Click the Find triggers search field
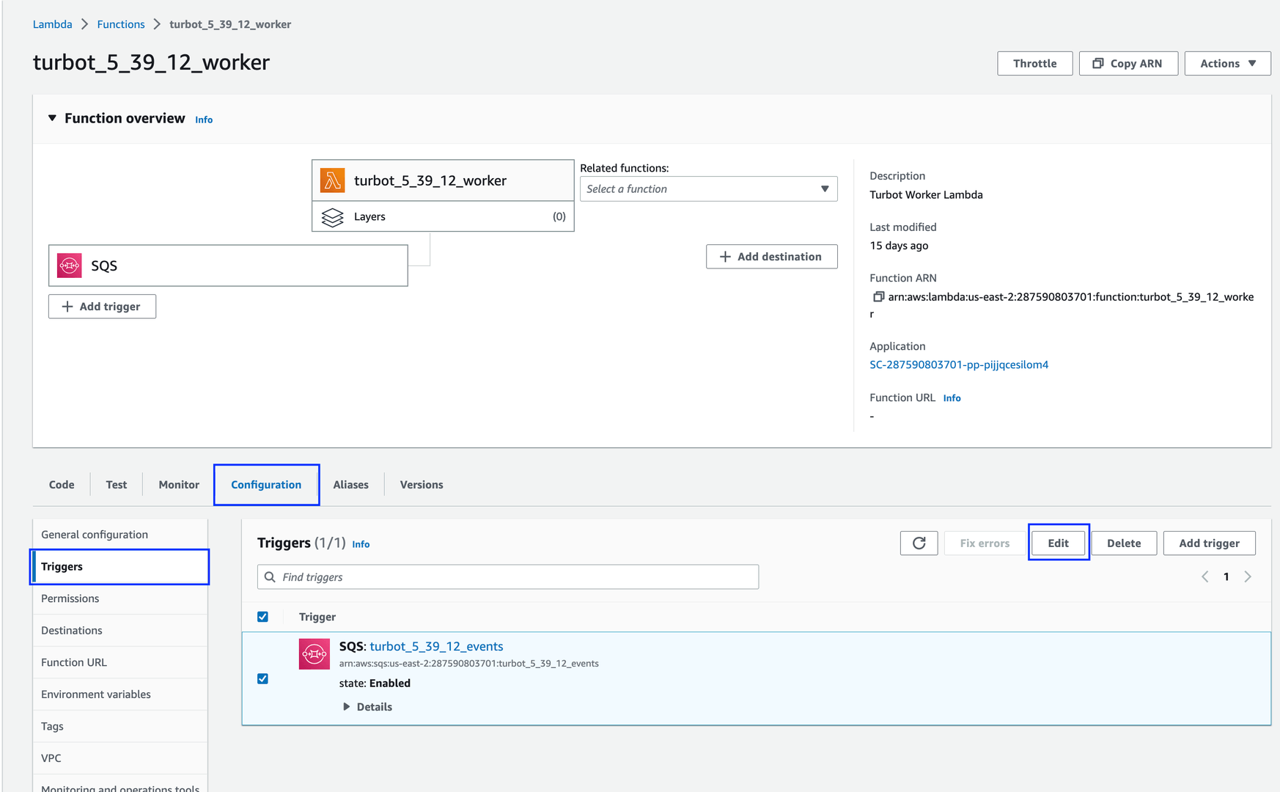The image size is (1280, 792). [x=508, y=577]
